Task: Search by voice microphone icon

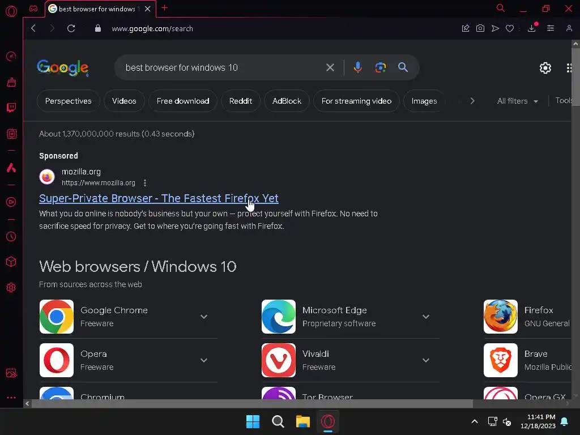Action: tap(358, 67)
